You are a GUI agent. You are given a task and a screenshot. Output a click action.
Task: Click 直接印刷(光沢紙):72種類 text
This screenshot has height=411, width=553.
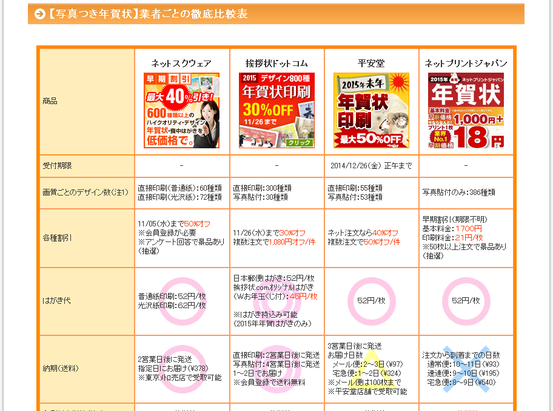(x=179, y=197)
